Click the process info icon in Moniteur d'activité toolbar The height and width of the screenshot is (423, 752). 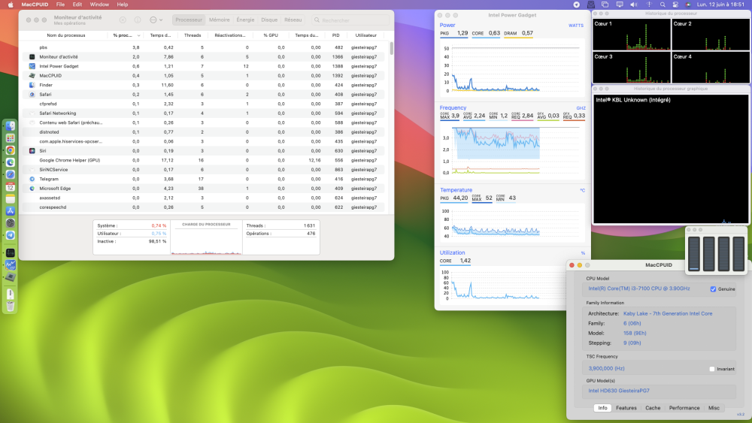tap(138, 20)
